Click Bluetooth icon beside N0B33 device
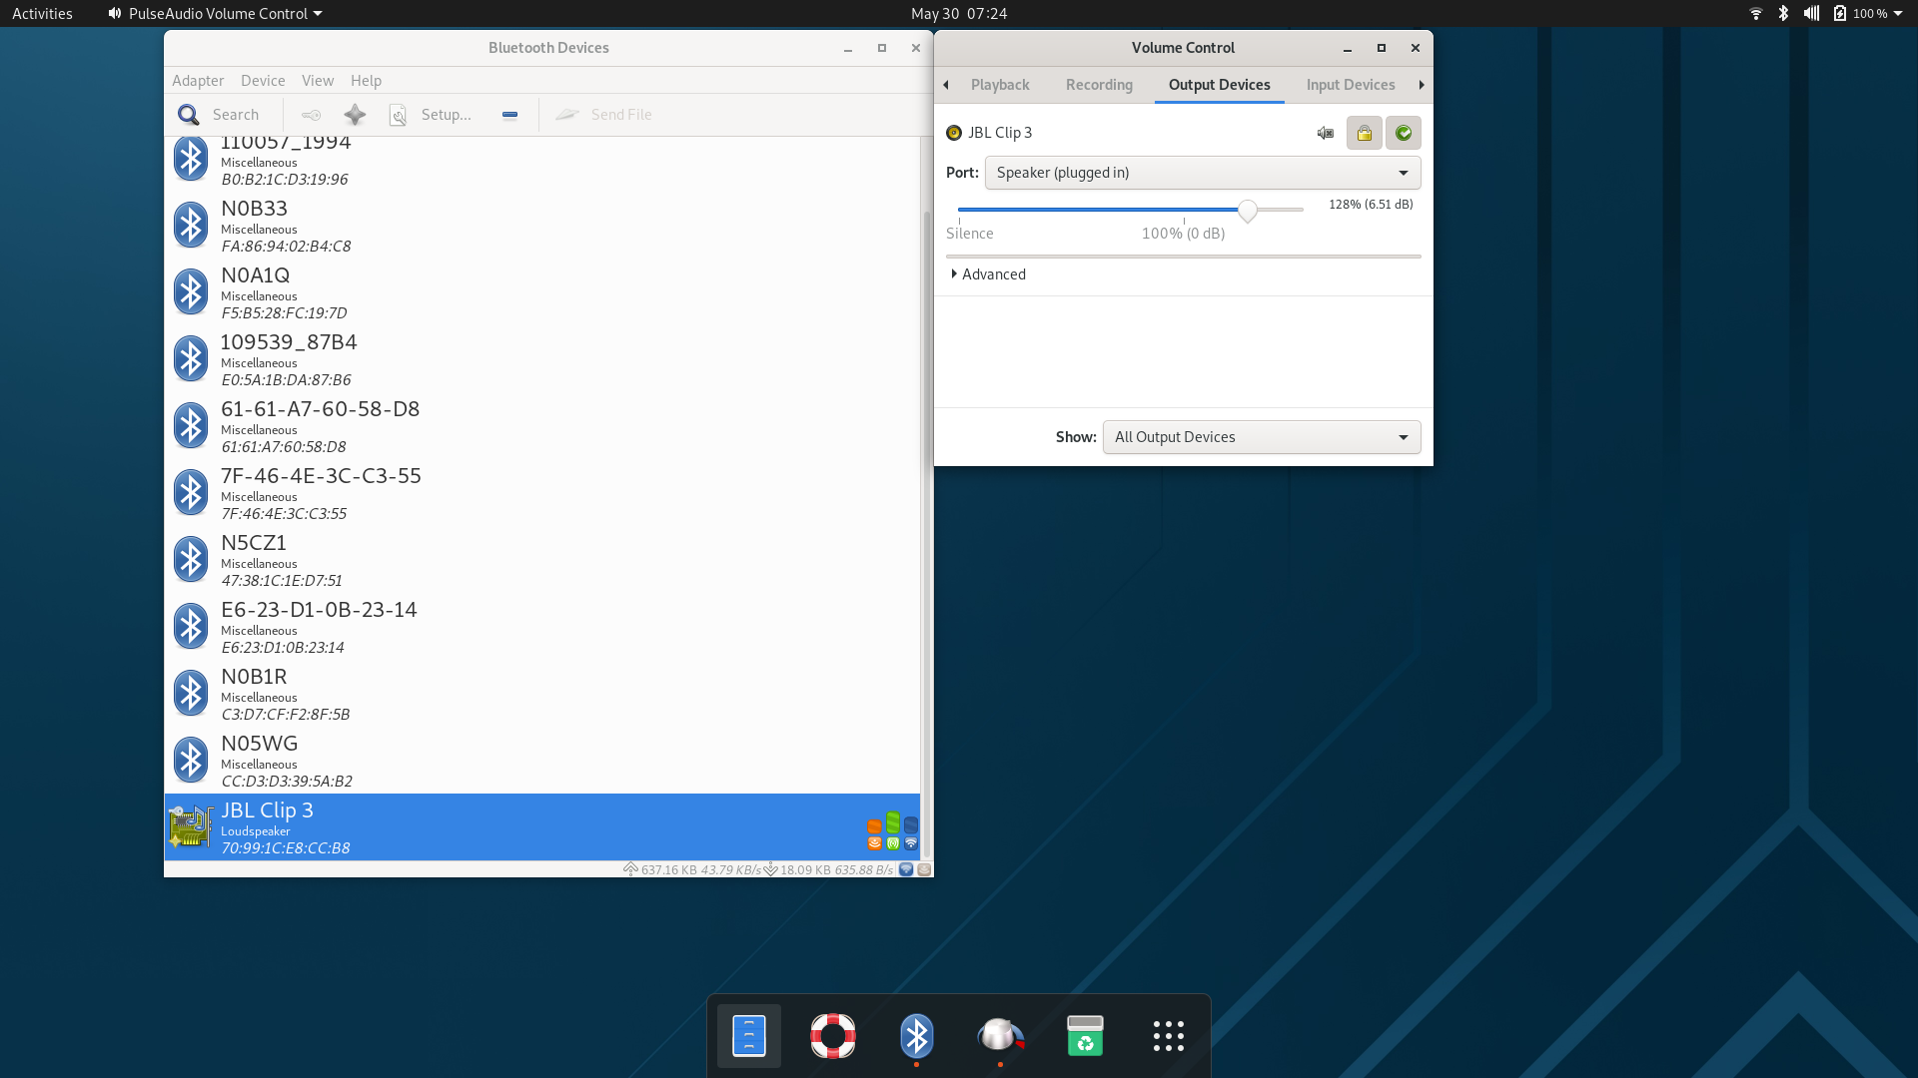 (x=191, y=226)
